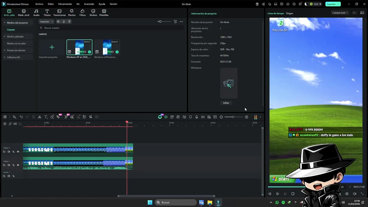The width and height of the screenshot is (368, 207).
Task: Open the support headset icon
Action: point(294,4)
